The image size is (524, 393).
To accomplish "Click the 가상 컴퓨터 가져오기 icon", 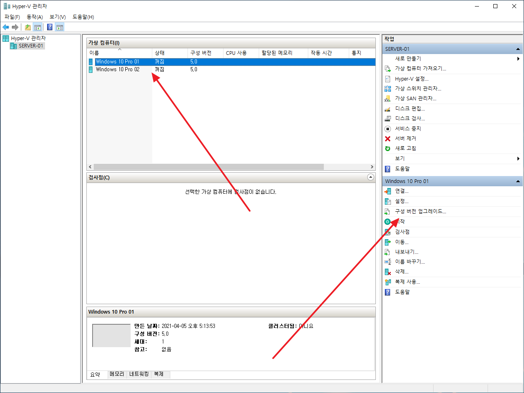I will click(x=388, y=69).
